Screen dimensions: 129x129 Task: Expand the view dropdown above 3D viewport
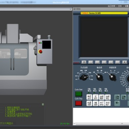(x=70, y=9)
